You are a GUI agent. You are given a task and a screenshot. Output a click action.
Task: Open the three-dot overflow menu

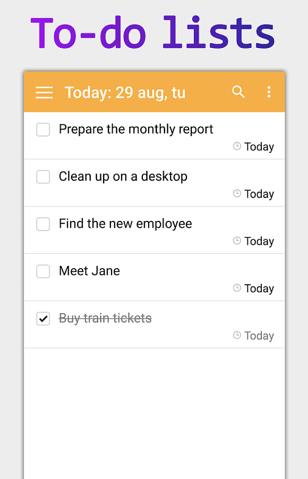tap(269, 92)
